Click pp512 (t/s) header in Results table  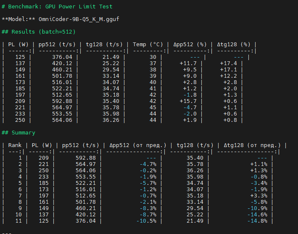pos(57,45)
